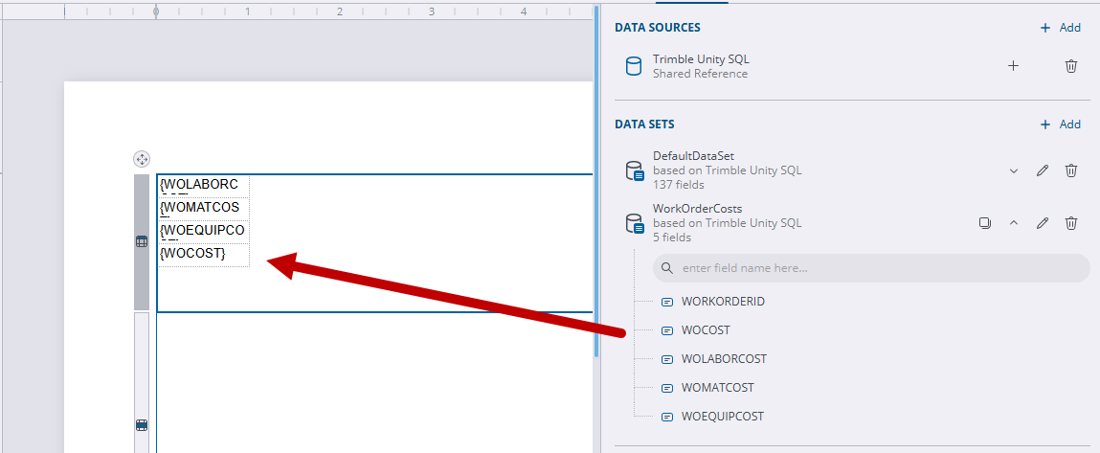The width and height of the screenshot is (1100, 453).
Task: Add a new data set
Action: (1061, 125)
